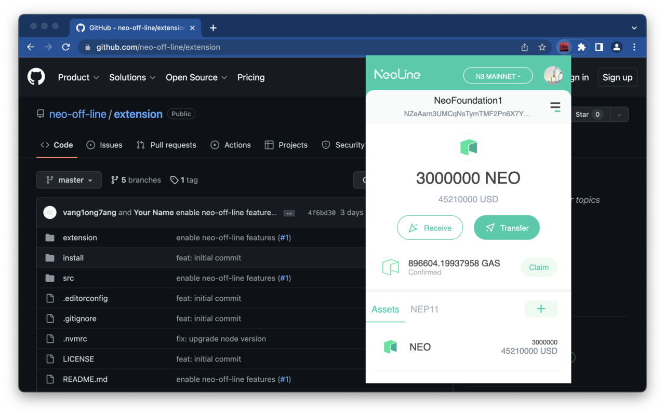
Task: Reload the page using the refresh icon
Action: click(65, 47)
